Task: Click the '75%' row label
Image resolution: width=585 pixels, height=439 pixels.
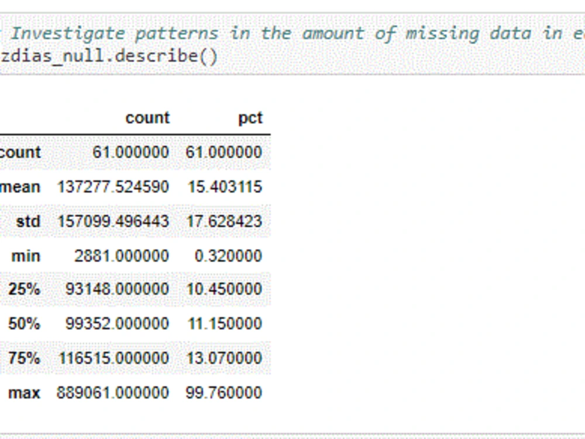Action: 24,358
